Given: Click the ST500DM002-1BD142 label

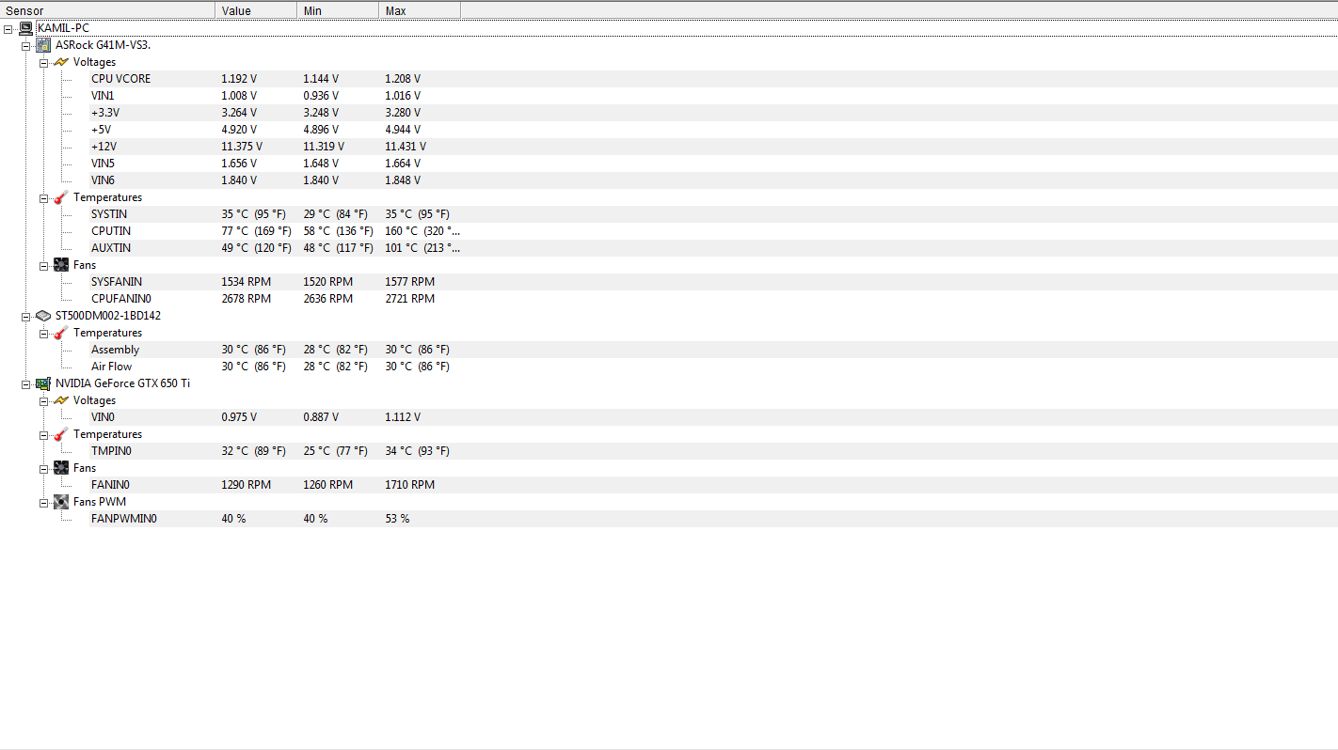Looking at the screenshot, I should coord(108,316).
